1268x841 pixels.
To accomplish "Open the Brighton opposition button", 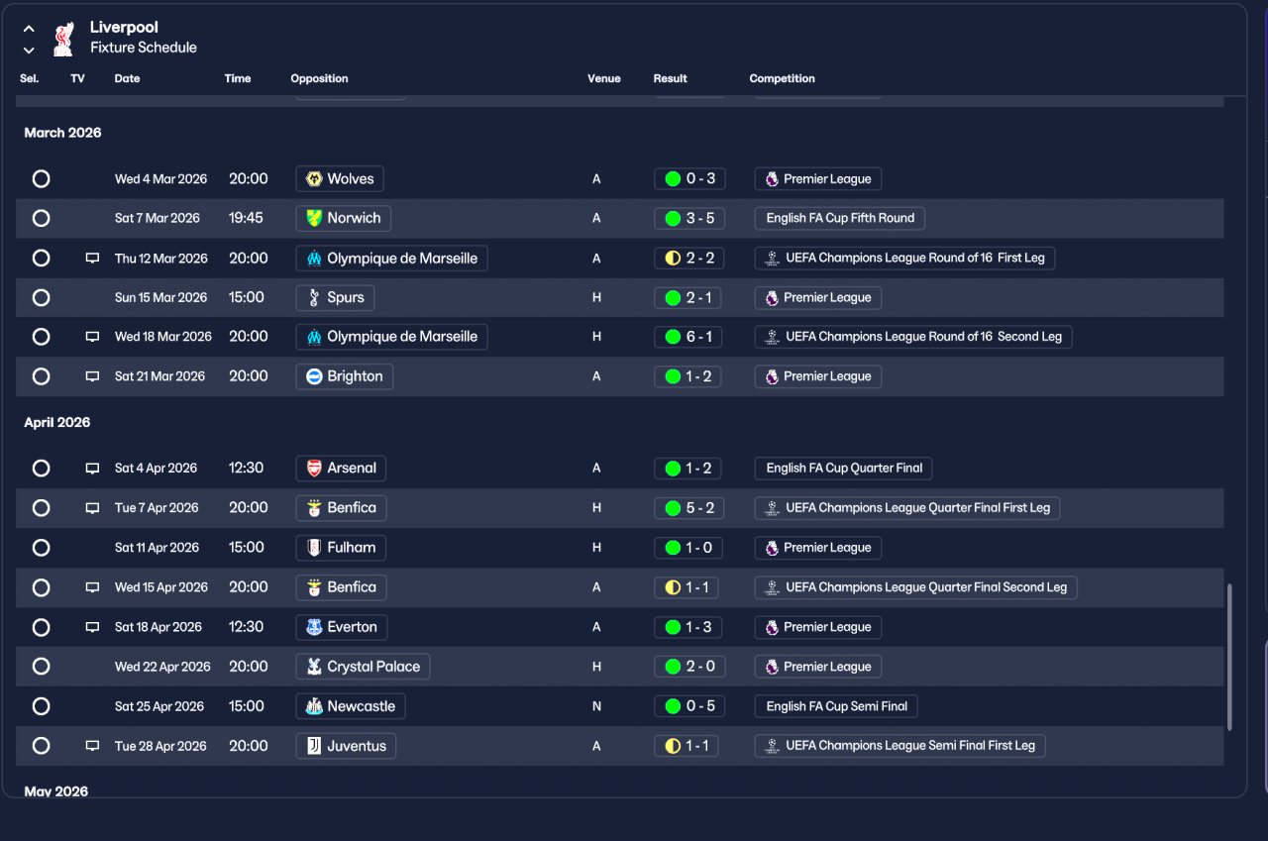I will coord(344,376).
